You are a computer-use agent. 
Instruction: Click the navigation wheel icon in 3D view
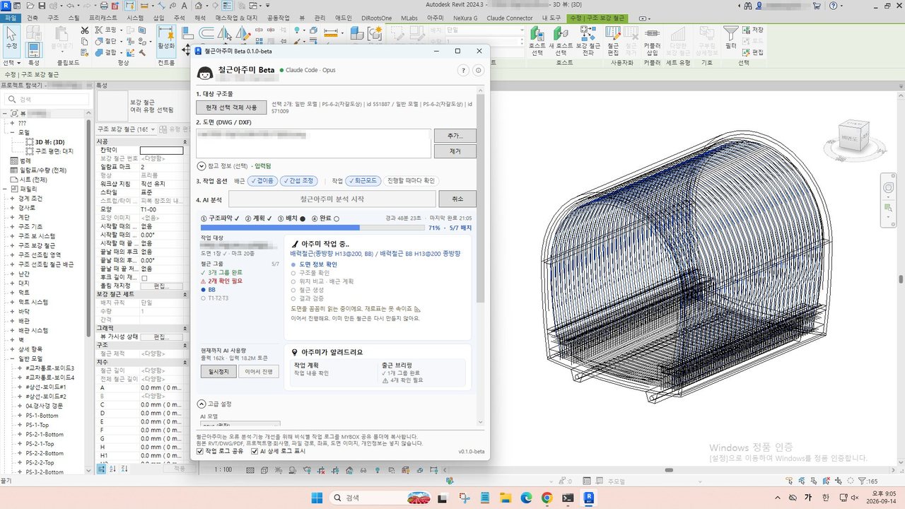tap(889, 187)
